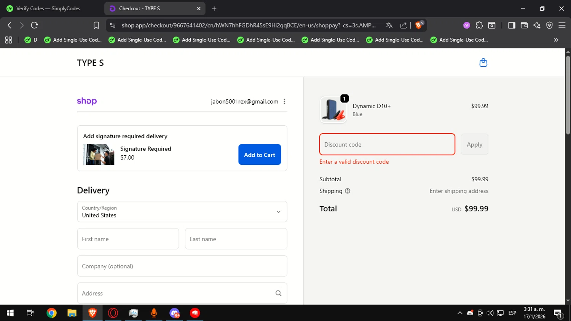
Task: Open the Discord taskbar icon with 9+ badge
Action: click(174, 313)
